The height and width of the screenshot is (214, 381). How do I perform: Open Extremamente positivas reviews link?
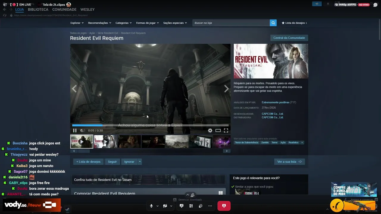[275, 102]
